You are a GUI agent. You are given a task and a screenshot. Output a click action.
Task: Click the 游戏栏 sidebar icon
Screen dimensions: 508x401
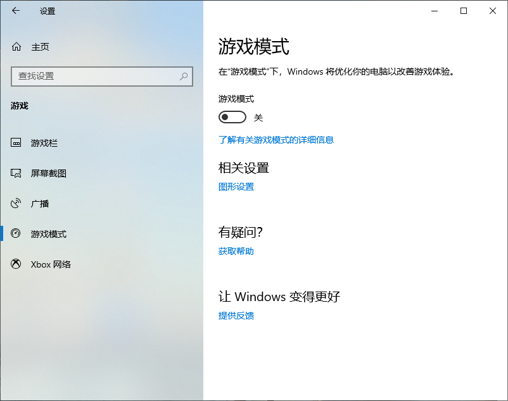[x=16, y=143]
